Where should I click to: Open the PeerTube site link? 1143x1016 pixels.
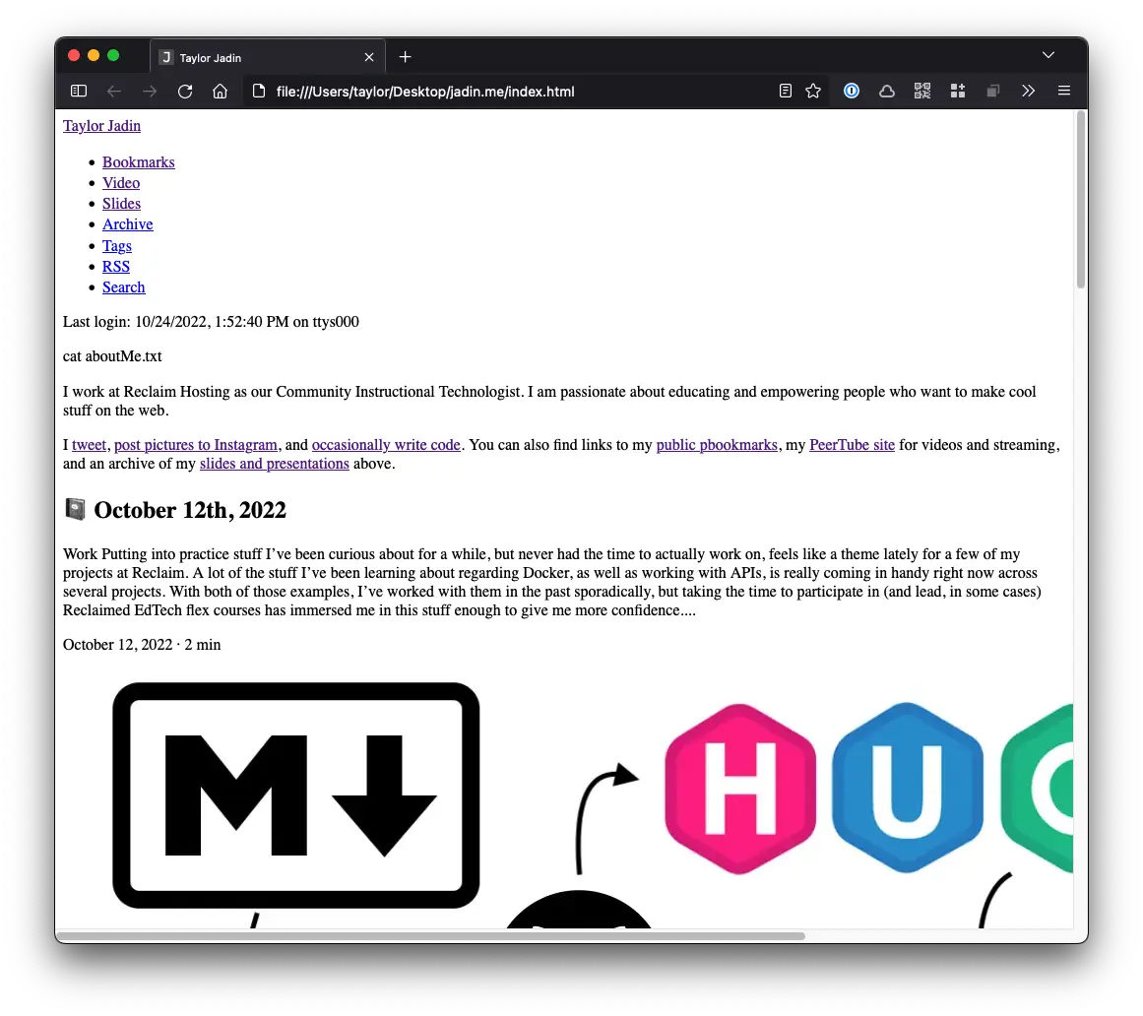(x=853, y=445)
